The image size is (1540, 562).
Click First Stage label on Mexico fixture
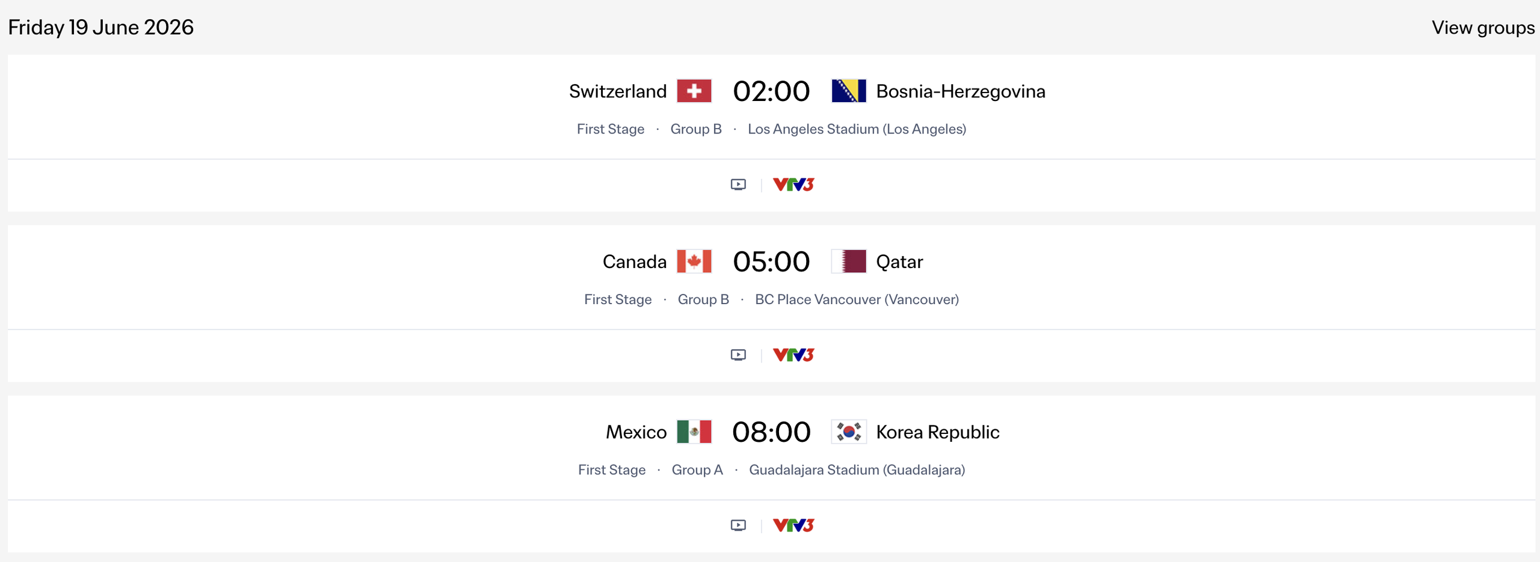612,469
